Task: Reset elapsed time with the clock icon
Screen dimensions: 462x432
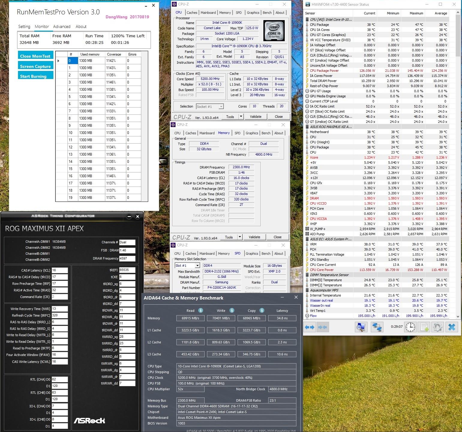Action: (x=410, y=327)
